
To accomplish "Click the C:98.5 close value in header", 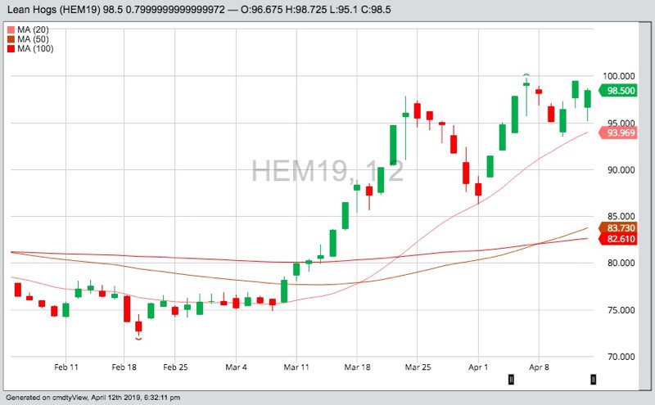I will (376, 9).
